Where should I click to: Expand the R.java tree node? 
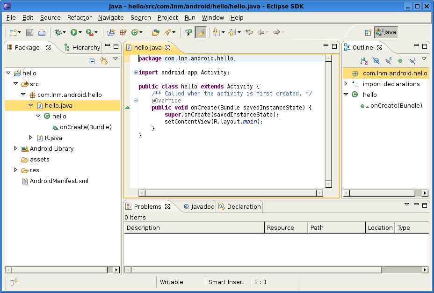pos(31,138)
